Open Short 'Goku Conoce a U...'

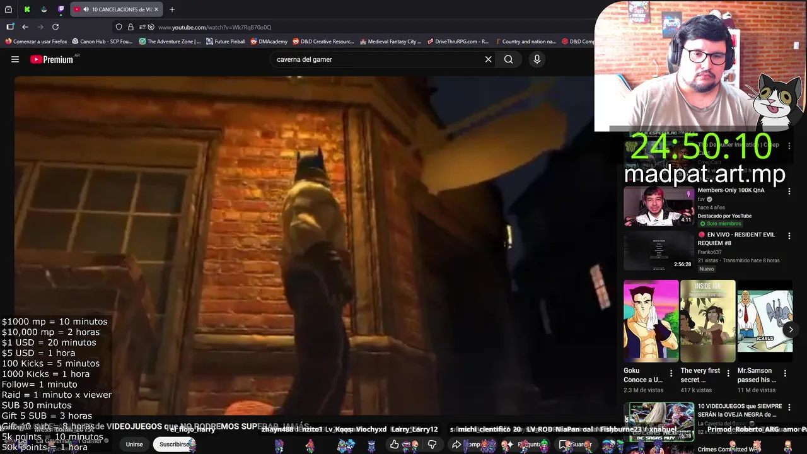(x=651, y=321)
